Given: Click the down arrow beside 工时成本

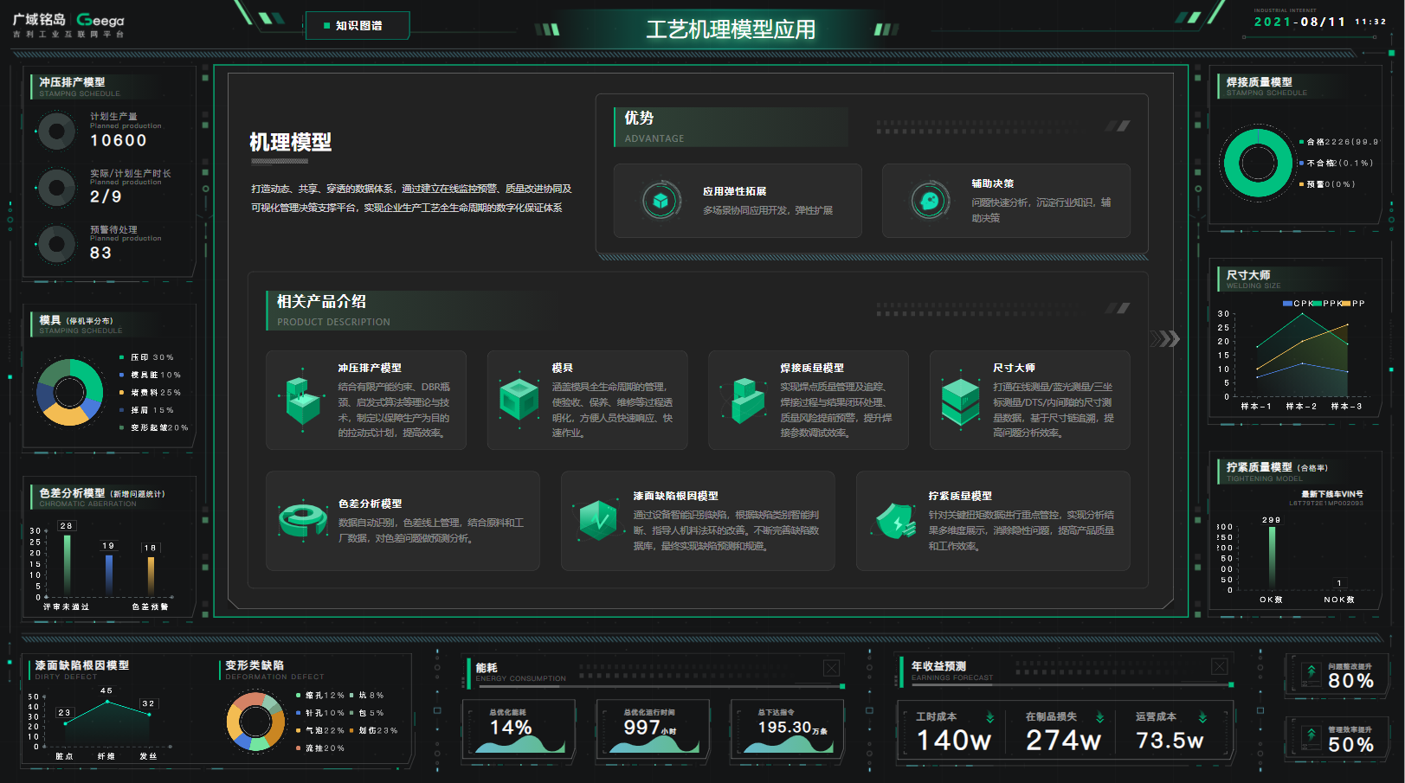Looking at the screenshot, I should (990, 717).
